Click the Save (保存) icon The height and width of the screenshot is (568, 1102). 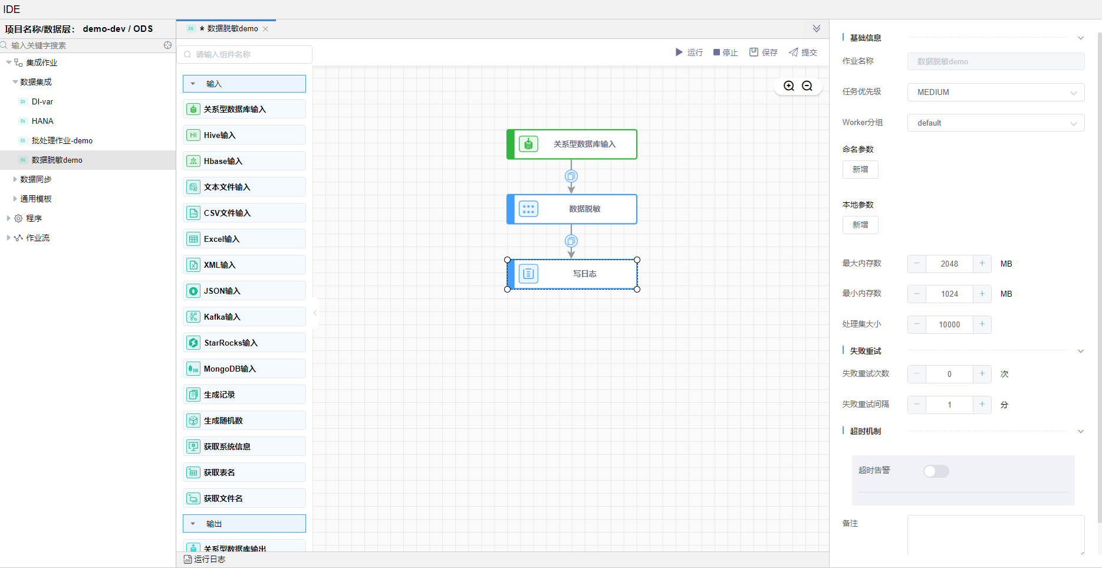point(754,52)
